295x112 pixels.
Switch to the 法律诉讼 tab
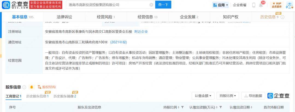pyautogui.click(x=64, y=17)
